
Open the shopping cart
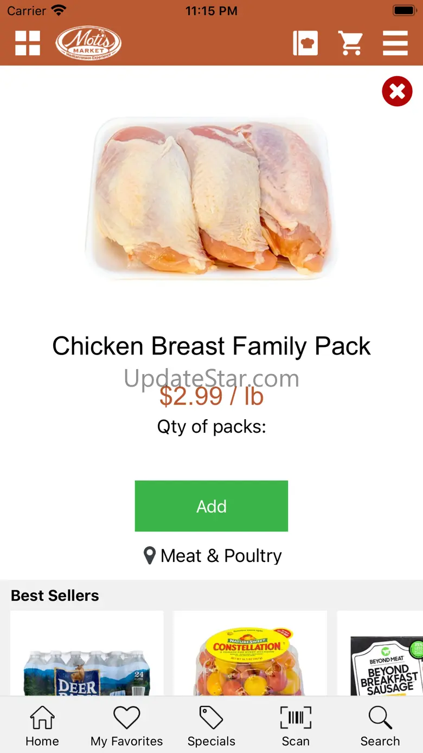[350, 43]
